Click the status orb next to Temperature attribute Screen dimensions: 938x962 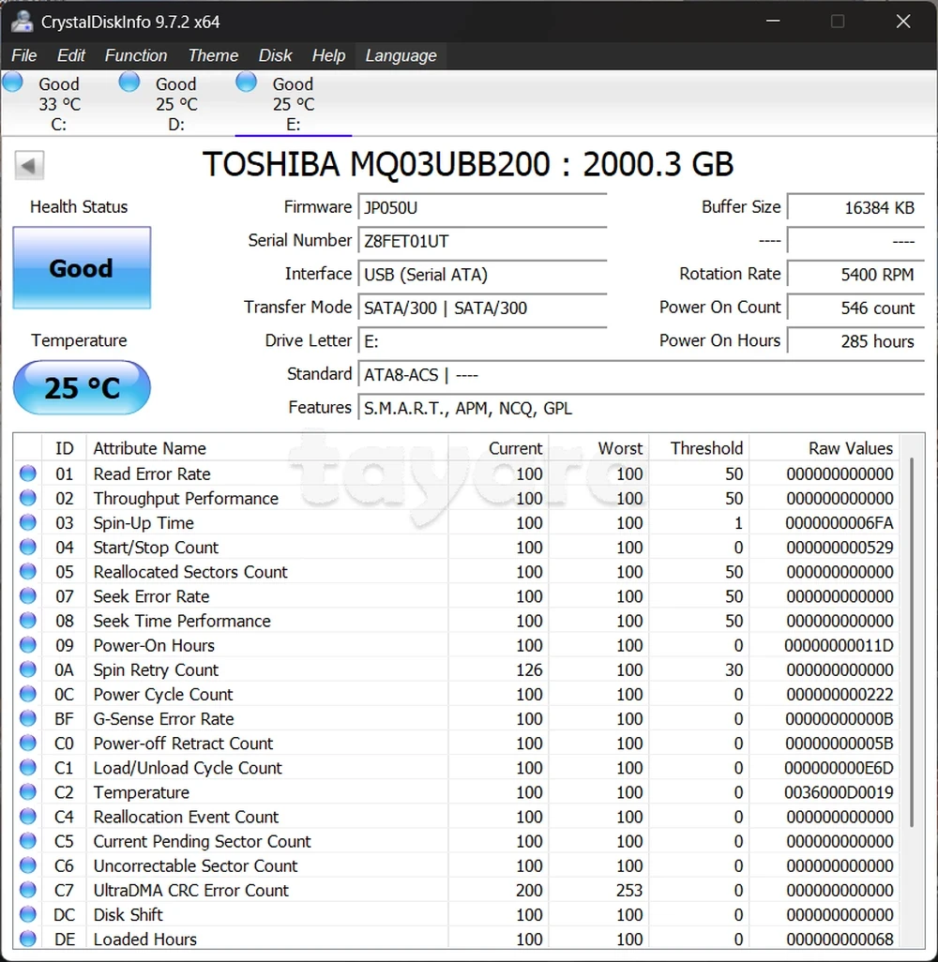point(28,792)
